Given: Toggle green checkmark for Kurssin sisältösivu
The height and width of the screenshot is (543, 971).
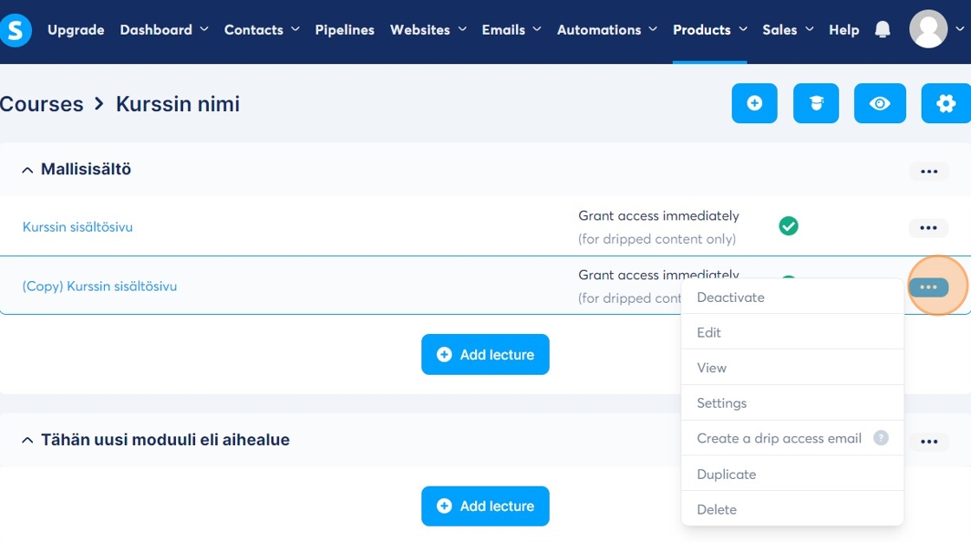Looking at the screenshot, I should [788, 226].
